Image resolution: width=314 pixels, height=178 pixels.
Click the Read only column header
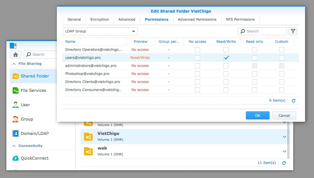255,42
